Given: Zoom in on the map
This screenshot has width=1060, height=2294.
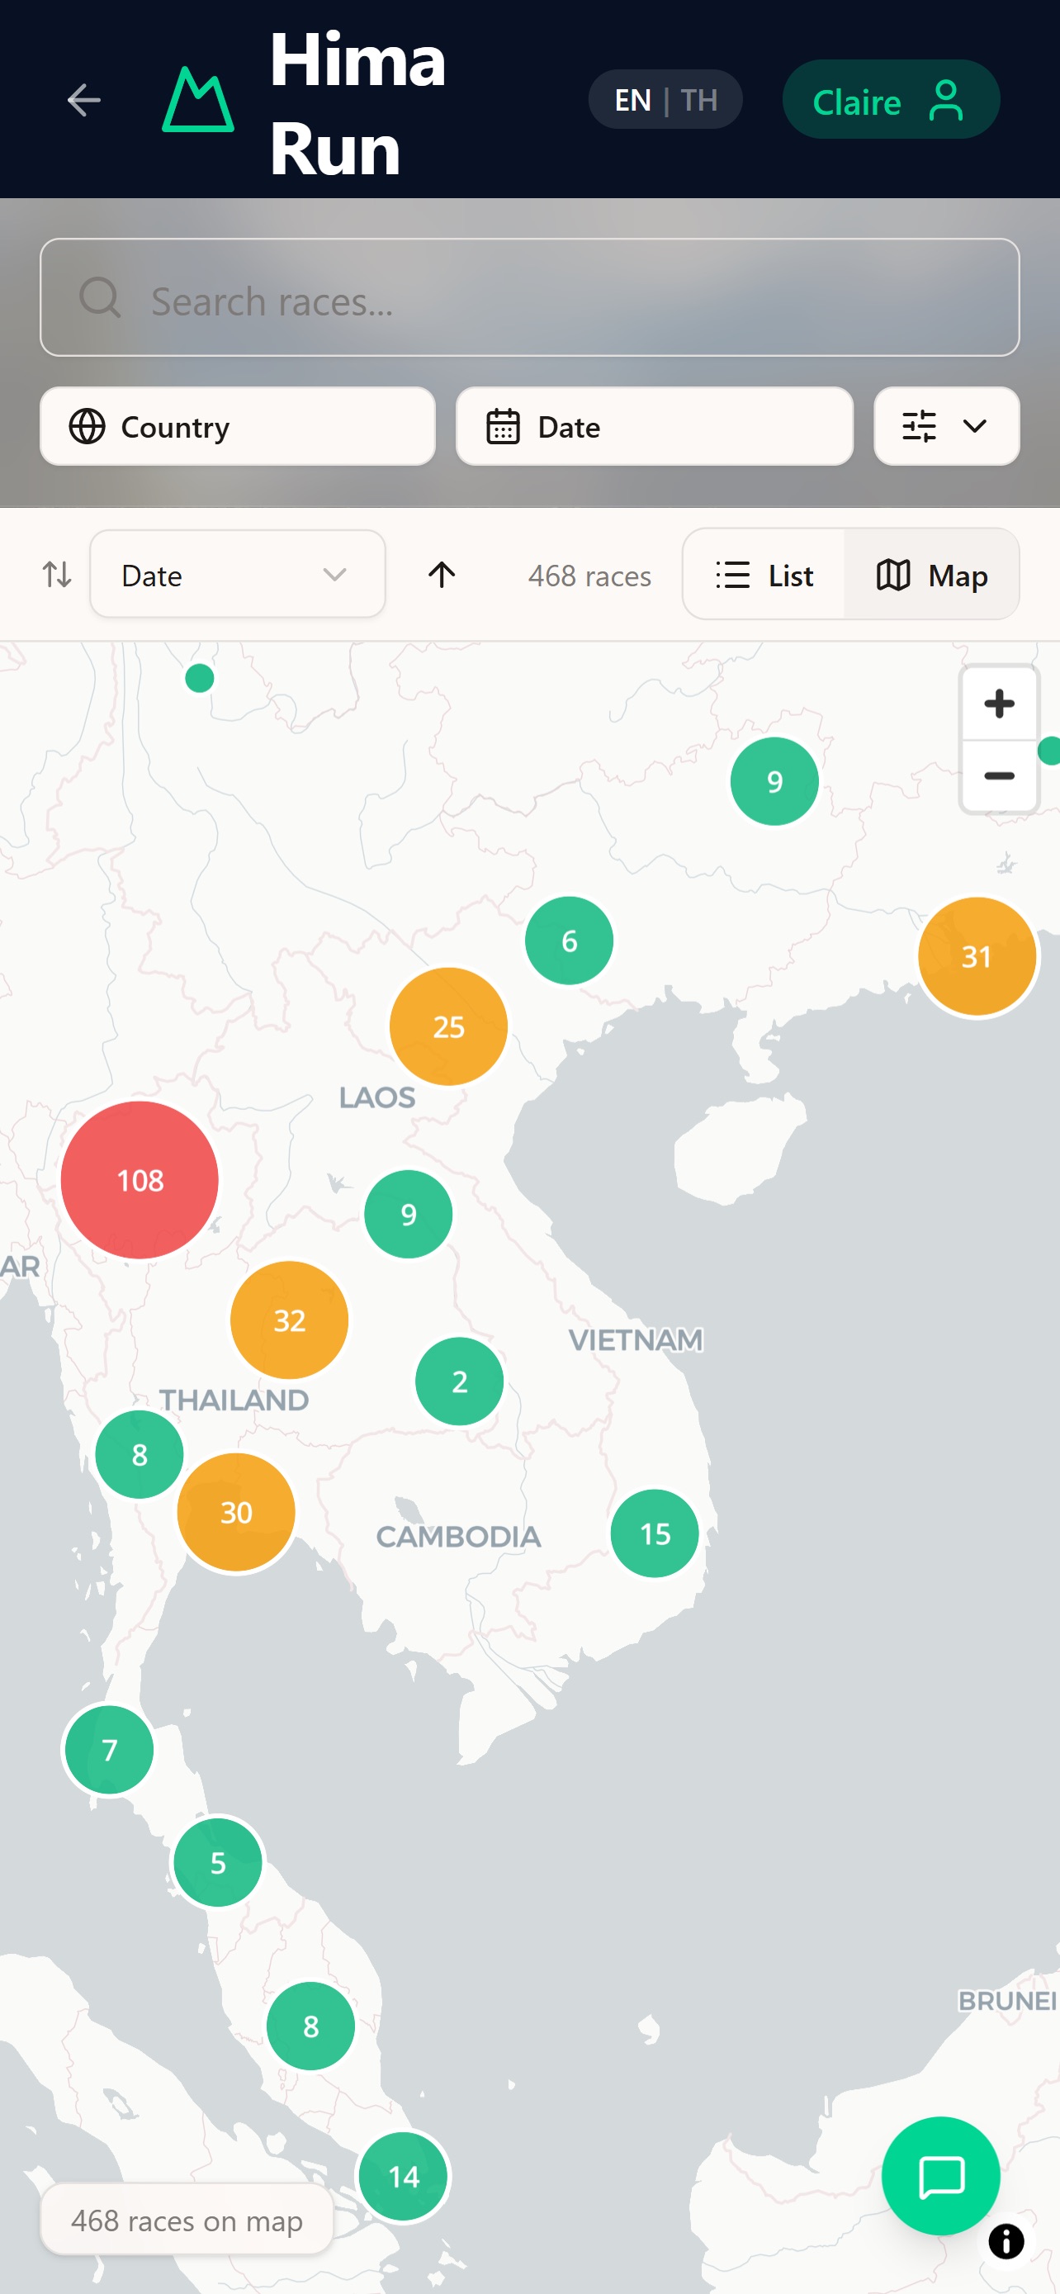Looking at the screenshot, I should pyautogui.click(x=999, y=704).
